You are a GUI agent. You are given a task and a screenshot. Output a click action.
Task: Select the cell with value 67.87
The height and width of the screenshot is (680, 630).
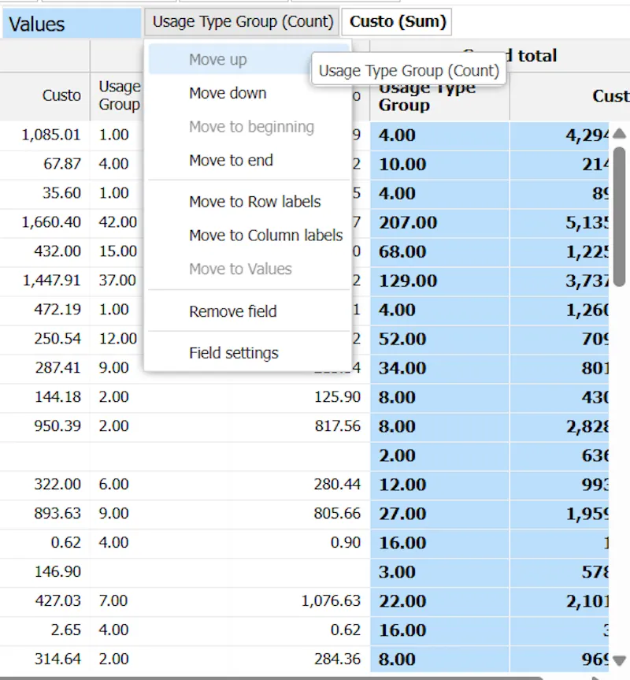pyautogui.click(x=45, y=165)
